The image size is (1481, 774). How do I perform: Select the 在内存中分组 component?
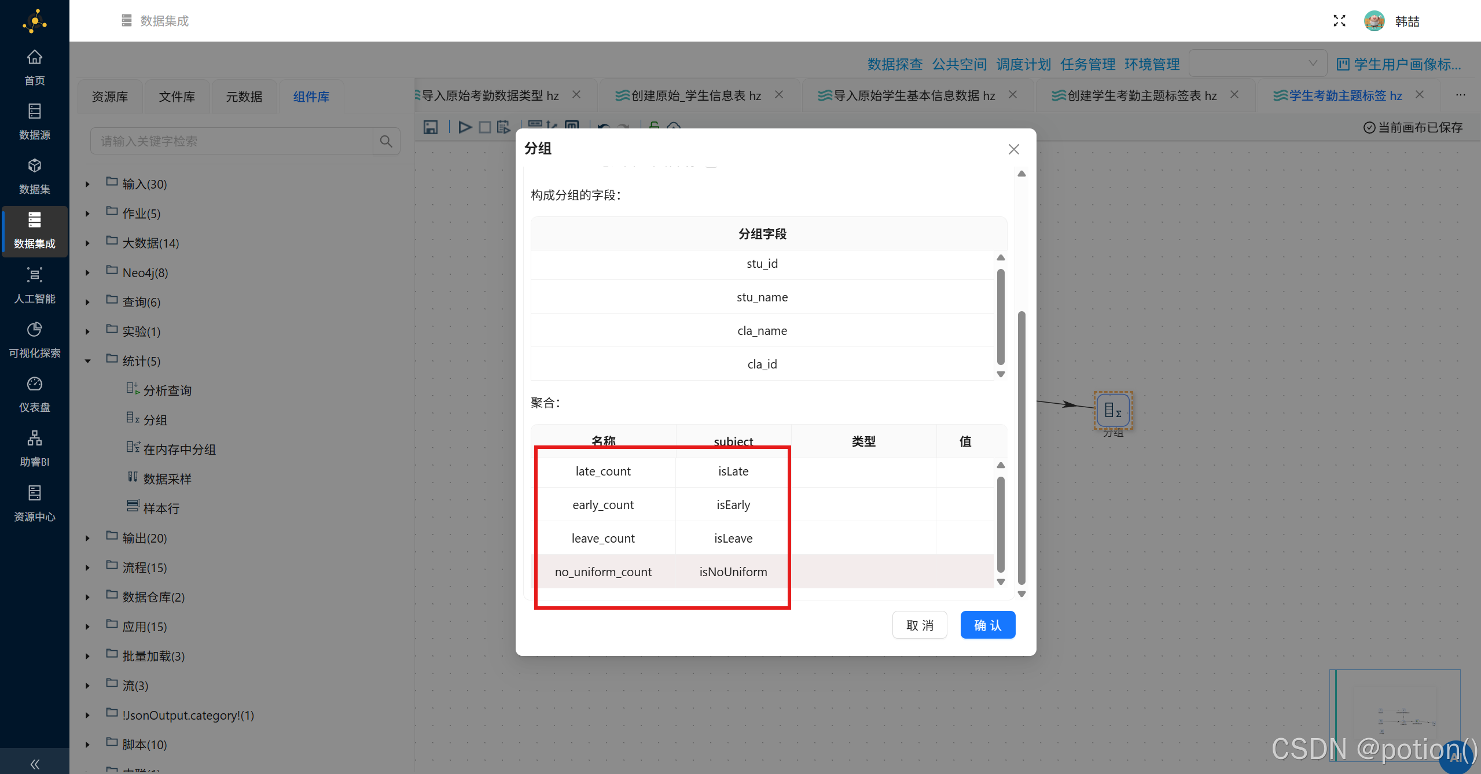(x=171, y=449)
